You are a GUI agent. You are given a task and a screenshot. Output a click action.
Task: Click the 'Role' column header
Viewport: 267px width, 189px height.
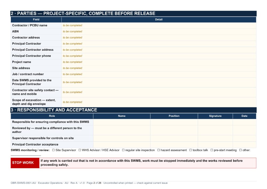click(52, 116)
